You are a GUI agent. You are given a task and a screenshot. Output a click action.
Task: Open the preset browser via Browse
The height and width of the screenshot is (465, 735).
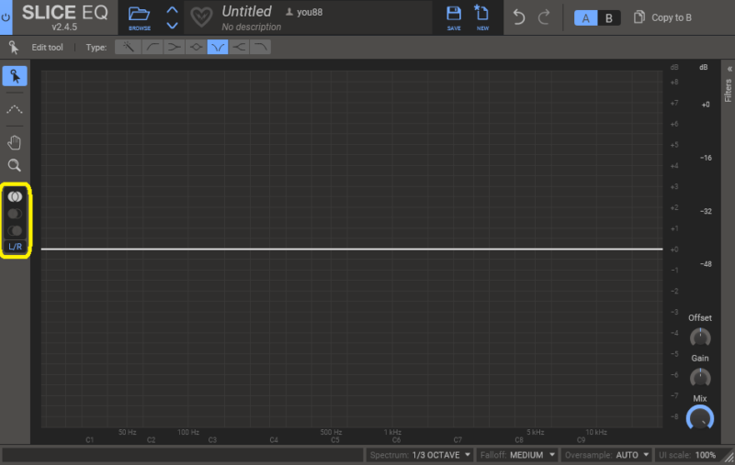point(140,17)
